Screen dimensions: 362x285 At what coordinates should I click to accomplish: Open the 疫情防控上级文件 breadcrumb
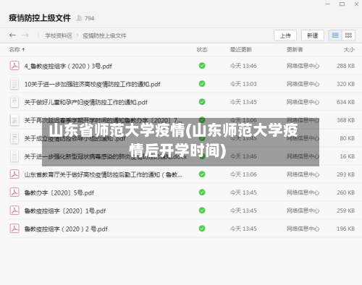[104, 35]
